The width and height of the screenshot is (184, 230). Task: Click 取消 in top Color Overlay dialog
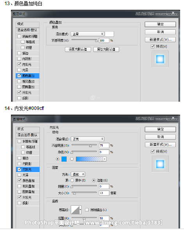click(x=160, y=32)
